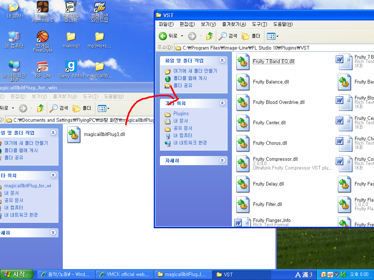Screen dimensions: 374x280
Task: Collapse the 파일 및 폴더 작업 panel in VST window
Action: pyautogui.click(x=222, y=61)
